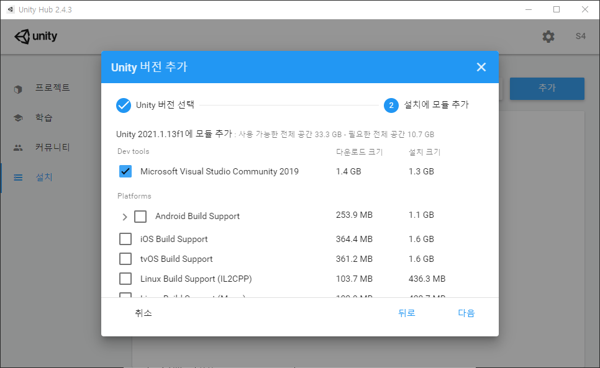The width and height of the screenshot is (600, 368).
Task: Click the 'Android Build Support' label
Action: pyautogui.click(x=198, y=216)
